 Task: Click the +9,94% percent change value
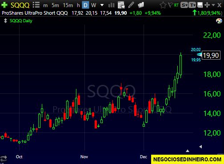(x=152, y=13)
